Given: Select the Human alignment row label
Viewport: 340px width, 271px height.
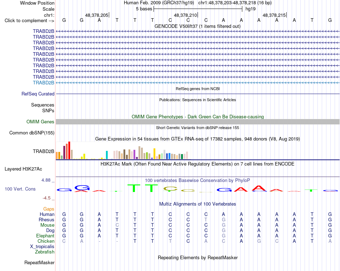Looking at the screenshot, I should pyautogui.click(x=47, y=214).
